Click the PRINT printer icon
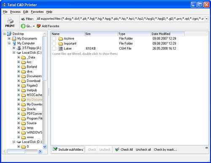211x163 pixels. (10, 21)
